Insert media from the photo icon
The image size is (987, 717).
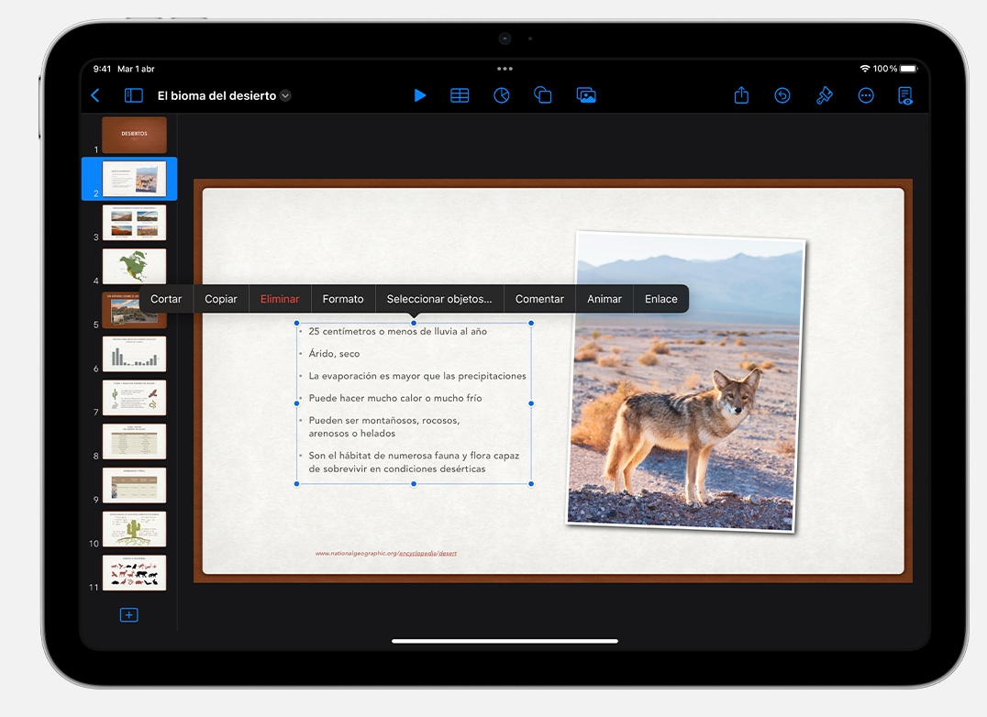point(586,95)
